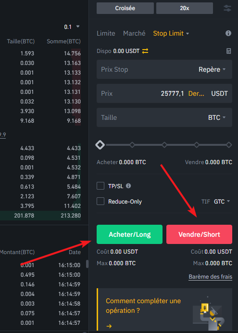Expand the BTC size unit dropdown
The image size is (238, 333).
(x=216, y=117)
